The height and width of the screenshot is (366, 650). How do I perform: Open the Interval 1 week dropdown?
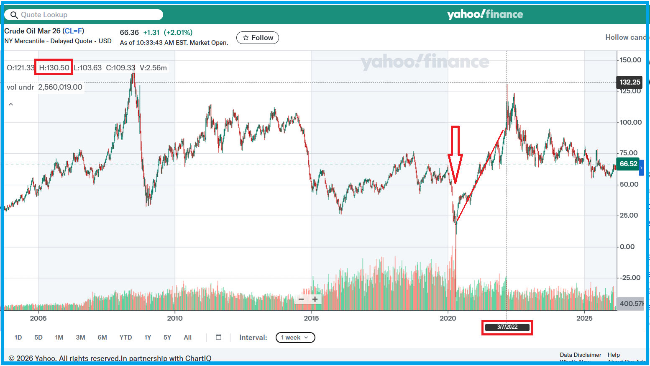[295, 338]
